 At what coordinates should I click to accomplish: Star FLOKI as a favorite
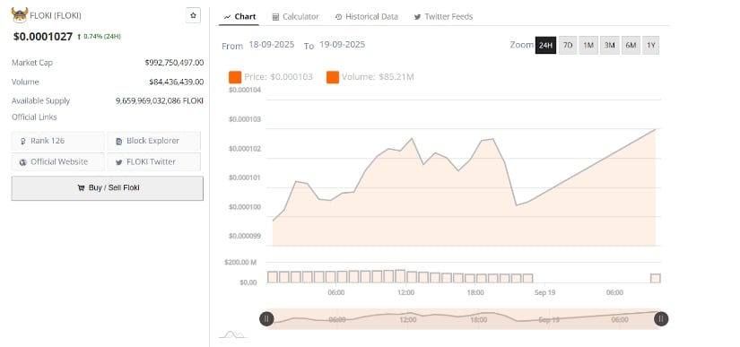coord(193,15)
